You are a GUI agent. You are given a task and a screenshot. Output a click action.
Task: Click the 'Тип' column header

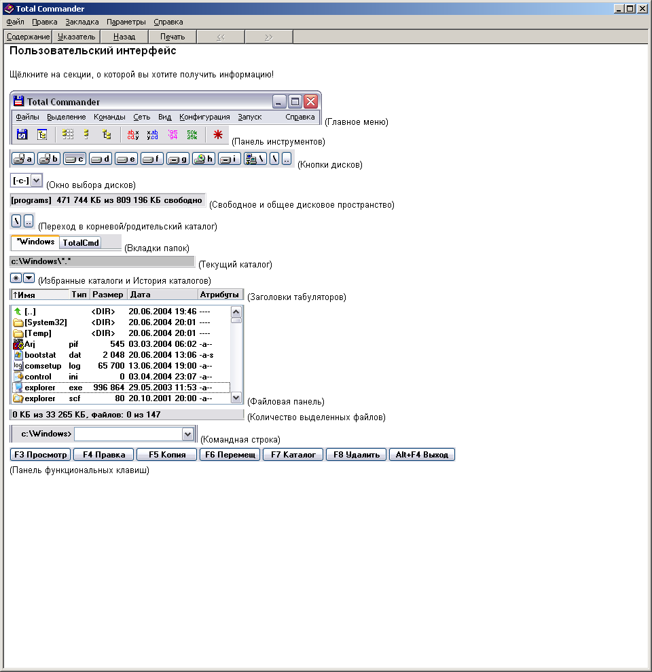pyautogui.click(x=79, y=295)
